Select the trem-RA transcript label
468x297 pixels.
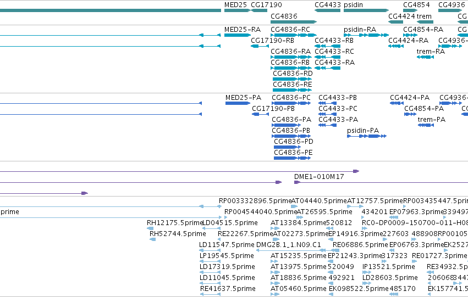coord(431,52)
